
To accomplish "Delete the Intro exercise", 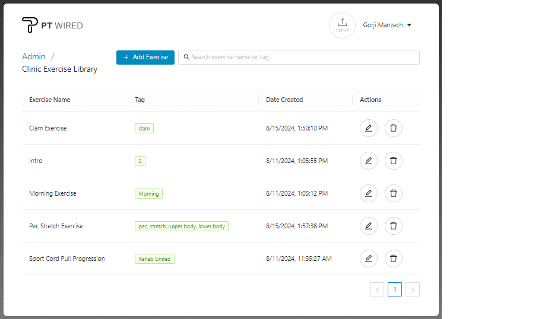I will pyautogui.click(x=393, y=161).
